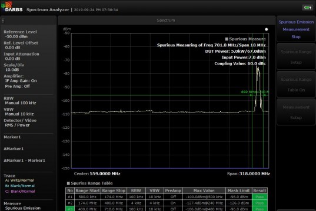This screenshot has height=211, width=316.
Task: Select Trace A: Write/Normal
Action: click(19, 181)
